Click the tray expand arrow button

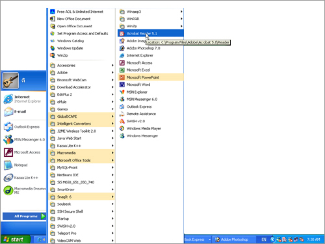(272, 239)
